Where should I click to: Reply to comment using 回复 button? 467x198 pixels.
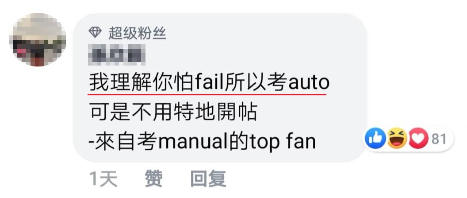coord(208,179)
